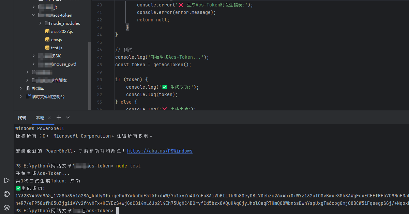Select the 终端 panel title
Viewport: 409px width, 214px height.
[x=22, y=118]
